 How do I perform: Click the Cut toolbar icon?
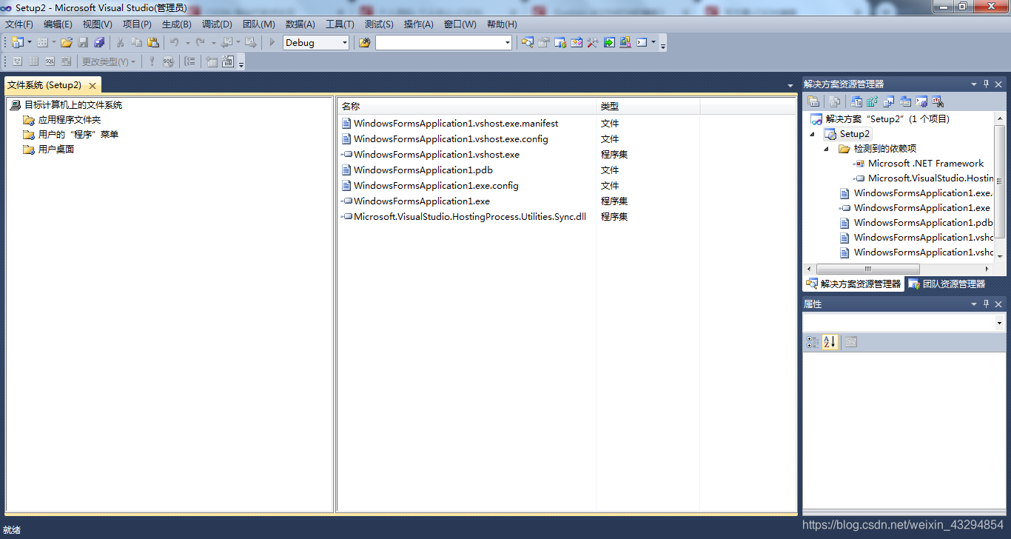tap(120, 42)
